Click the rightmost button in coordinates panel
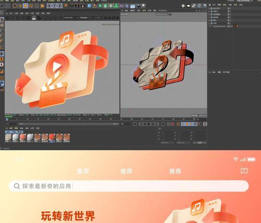Viewport: 261px width, 223px height. tap(199, 143)
